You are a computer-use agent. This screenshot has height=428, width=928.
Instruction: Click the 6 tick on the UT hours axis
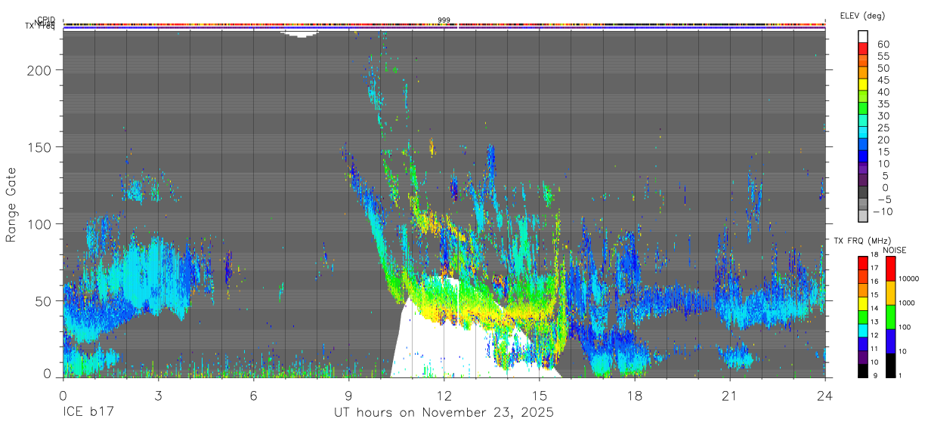(253, 396)
